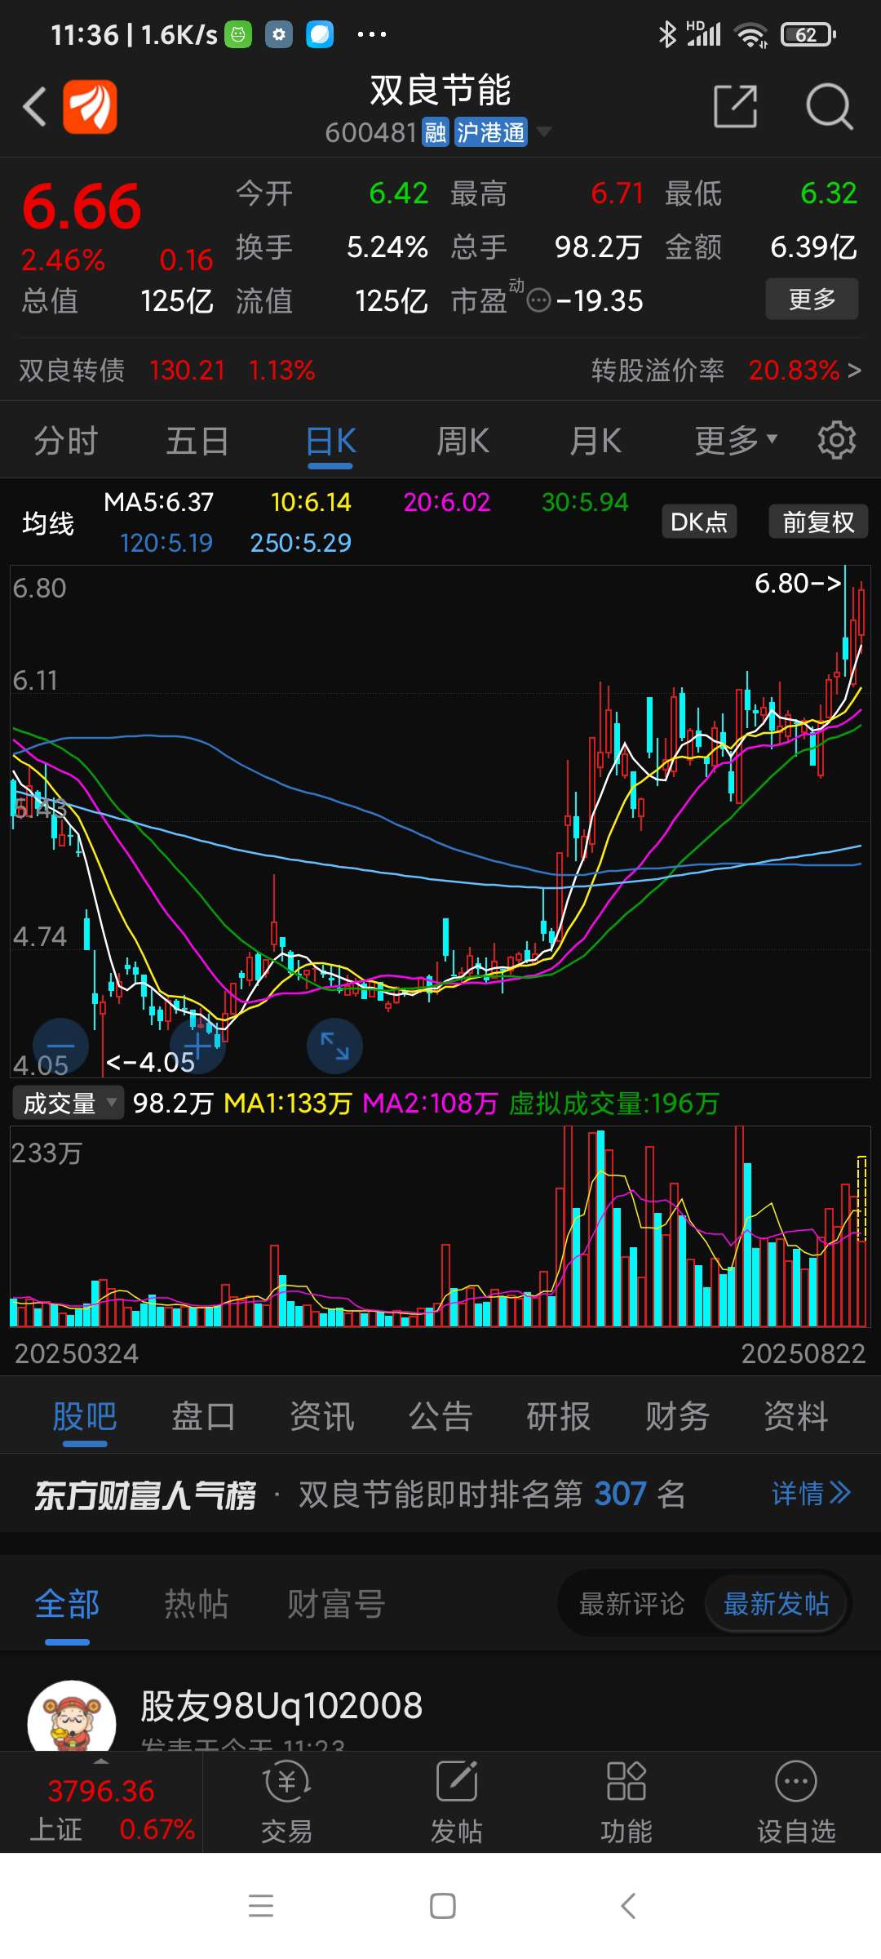Select the 日K chart tab
Image resolution: width=881 pixels, height=1959 pixels.
click(x=330, y=441)
